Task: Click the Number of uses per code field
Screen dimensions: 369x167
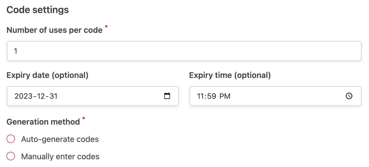Action: pos(184,51)
